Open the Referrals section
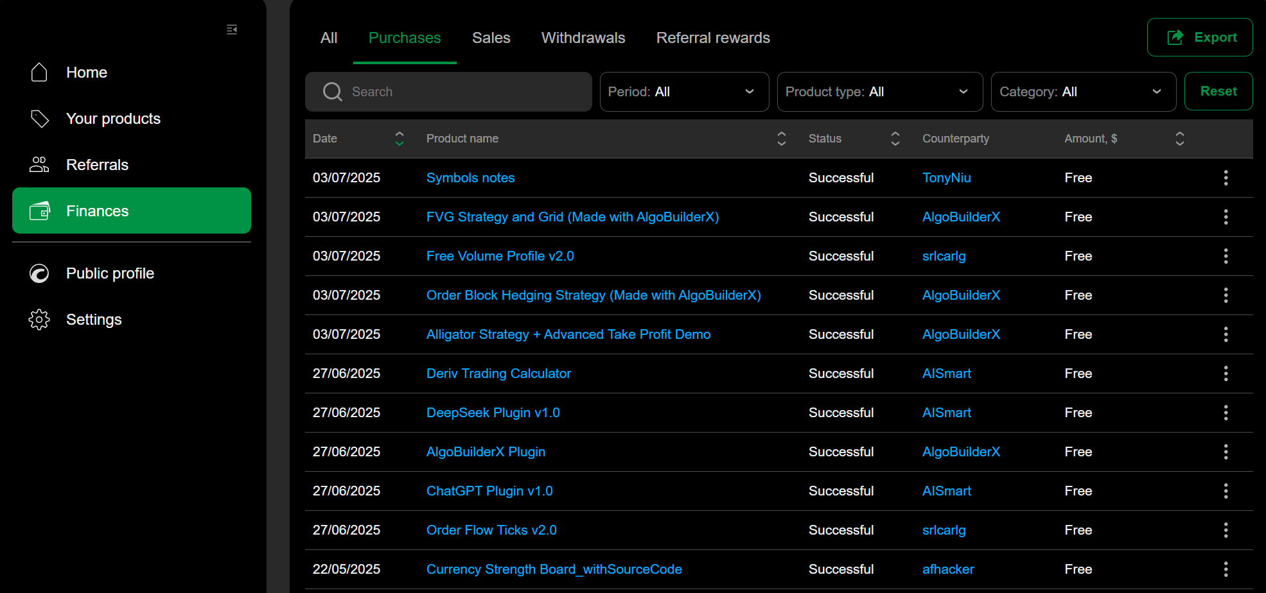 pos(97,165)
